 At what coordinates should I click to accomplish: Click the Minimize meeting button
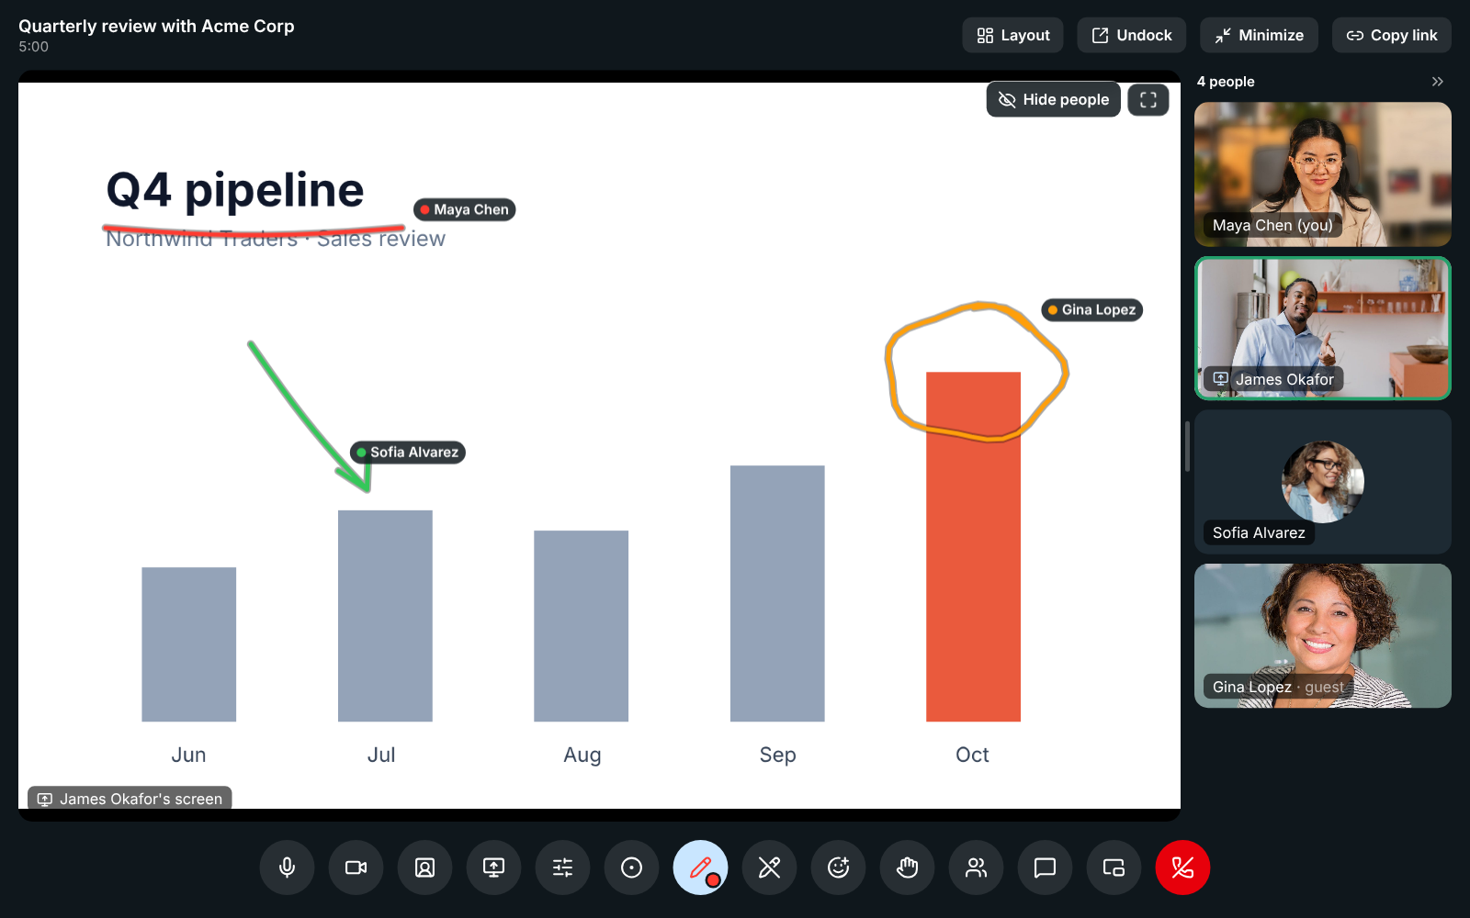point(1259,35)
